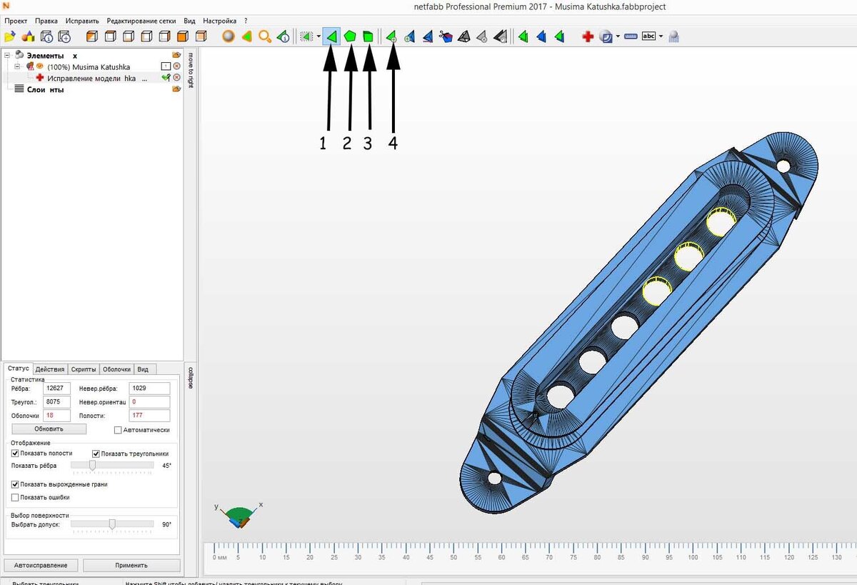Click the wireframe pyramid tool icon

[x=464, y=36]
